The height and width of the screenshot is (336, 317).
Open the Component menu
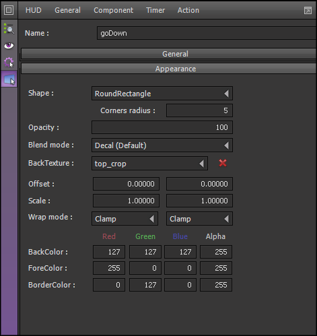(x=113, y=10)
